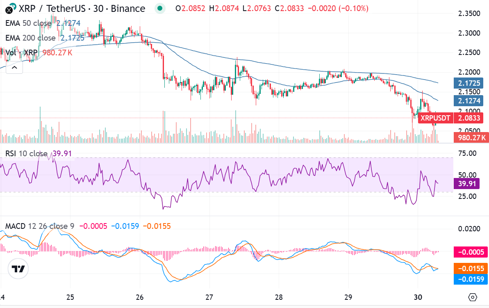Click the 980.27 K volume tag
The width and height of the screenshot is (489, 308).
click(471, 138)
